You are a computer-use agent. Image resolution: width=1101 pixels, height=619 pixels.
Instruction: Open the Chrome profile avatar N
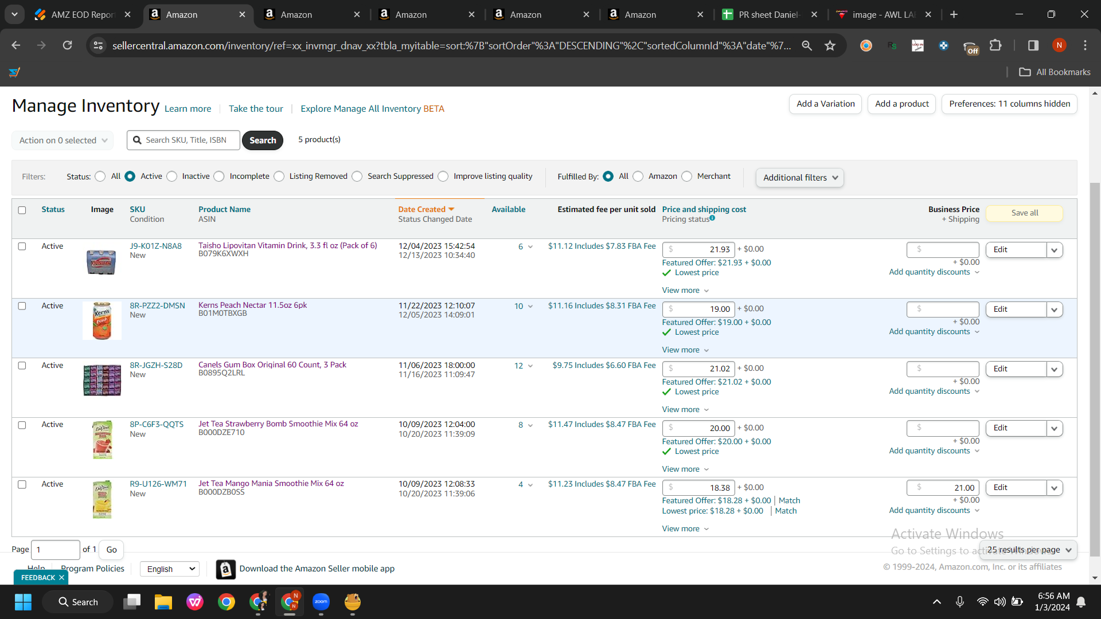click(x=1059, y=45)
